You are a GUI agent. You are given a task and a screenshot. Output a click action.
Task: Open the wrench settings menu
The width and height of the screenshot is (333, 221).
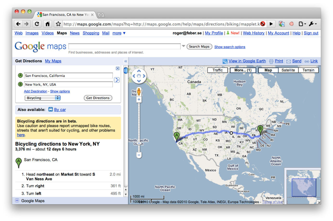[312, 24]
